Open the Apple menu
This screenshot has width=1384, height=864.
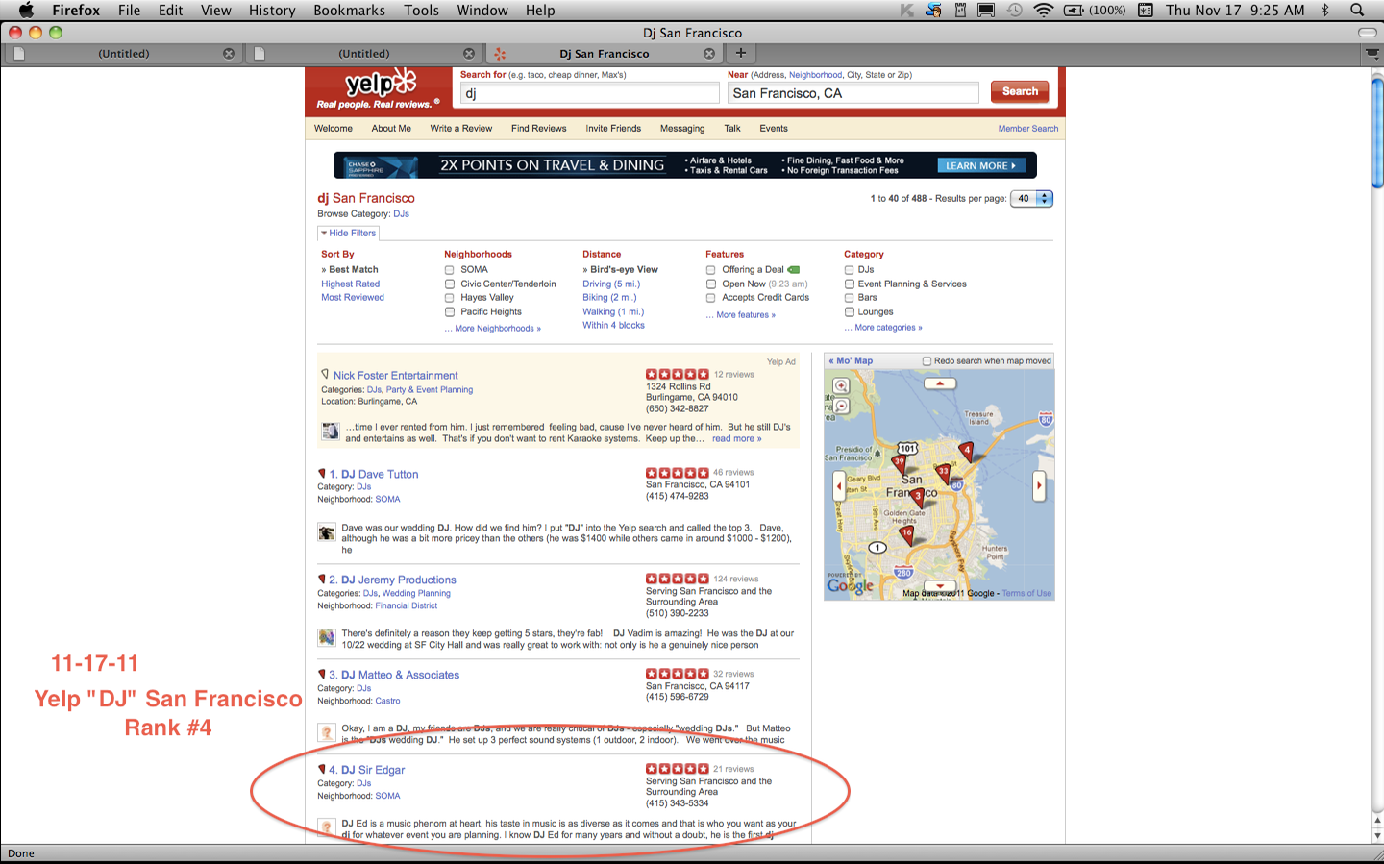click(26, 10)
